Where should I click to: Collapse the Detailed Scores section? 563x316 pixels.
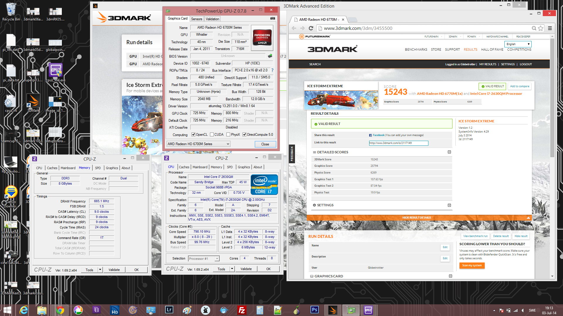(449, 152)
